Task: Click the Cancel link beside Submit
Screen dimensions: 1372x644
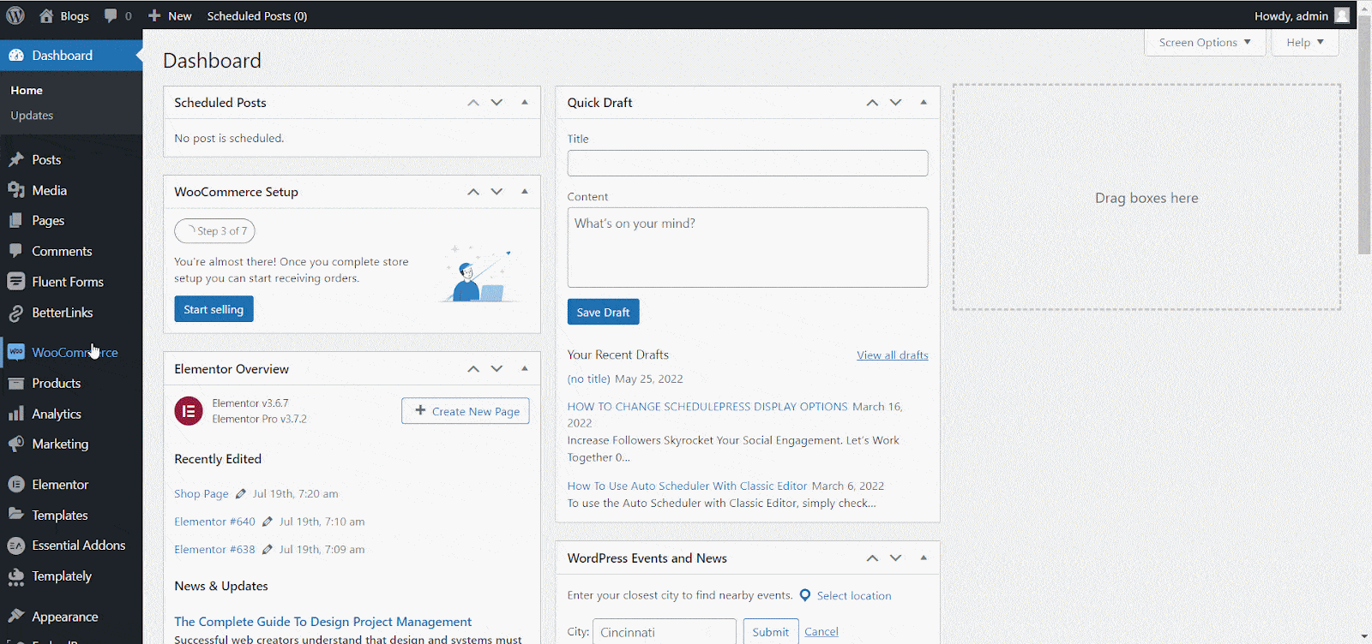Action: coord(821,632)
